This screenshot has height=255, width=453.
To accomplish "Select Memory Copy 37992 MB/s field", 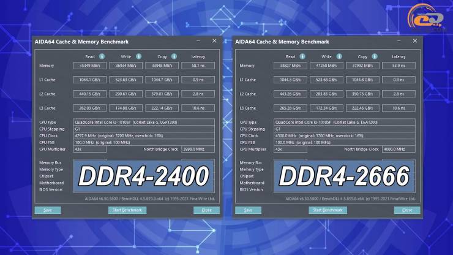I will pos(362,66).
